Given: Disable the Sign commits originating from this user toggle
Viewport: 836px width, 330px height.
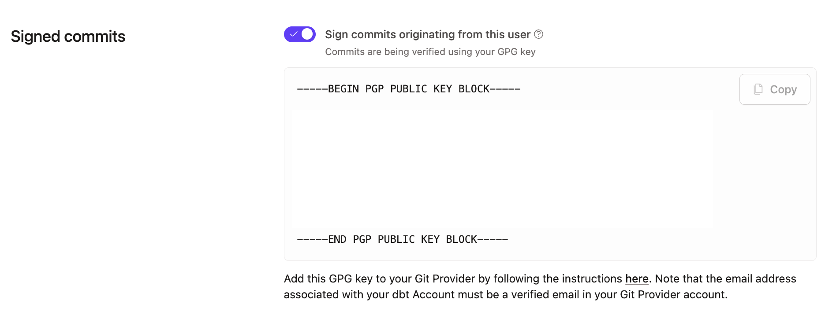Looking at the screenshot, I should [300, 34].
